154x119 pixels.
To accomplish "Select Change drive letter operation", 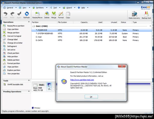I will (13, 43).
